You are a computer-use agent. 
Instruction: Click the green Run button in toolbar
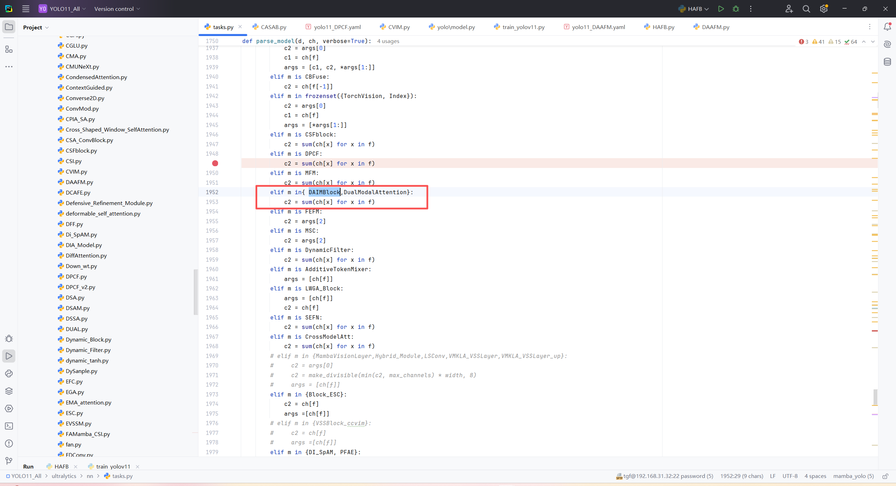click(x=721, y=9)
